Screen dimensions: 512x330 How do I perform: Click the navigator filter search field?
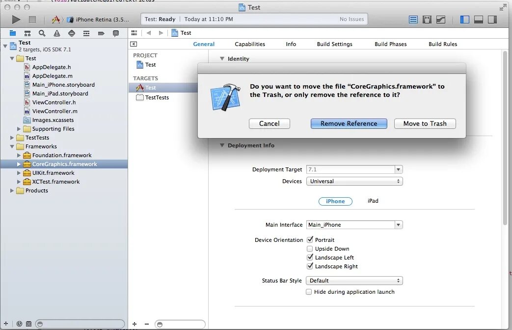(80, 324)
